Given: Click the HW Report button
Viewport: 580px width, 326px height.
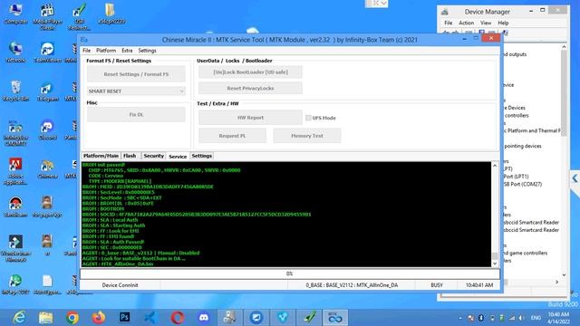Looking at the screenshot, I should (250, 118).
